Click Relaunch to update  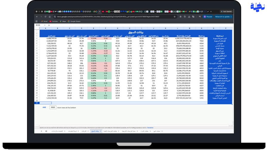point(222,17)
